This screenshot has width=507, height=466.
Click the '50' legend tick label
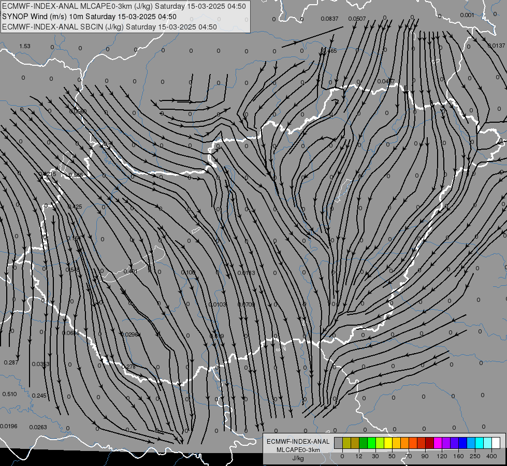pyautogui.click(x=392, y=456)
